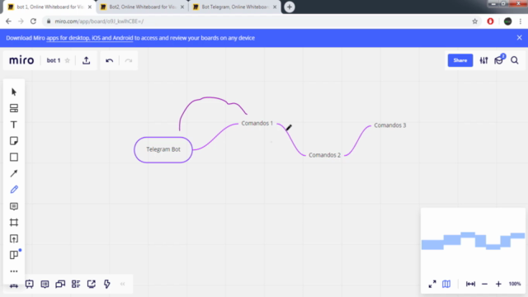Open the export arrow icon in bottom toolbar
This screenshot has width=528, height=297.
92,284
